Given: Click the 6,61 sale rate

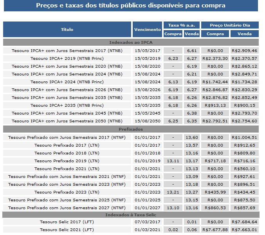Looking at the screenshot, I should [192, 51].
